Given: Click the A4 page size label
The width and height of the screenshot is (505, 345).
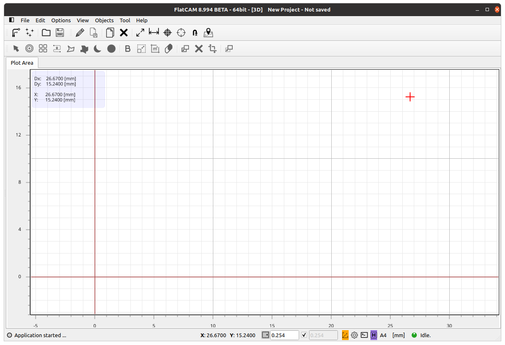Looking at the screenshot, I should point(383,335).
